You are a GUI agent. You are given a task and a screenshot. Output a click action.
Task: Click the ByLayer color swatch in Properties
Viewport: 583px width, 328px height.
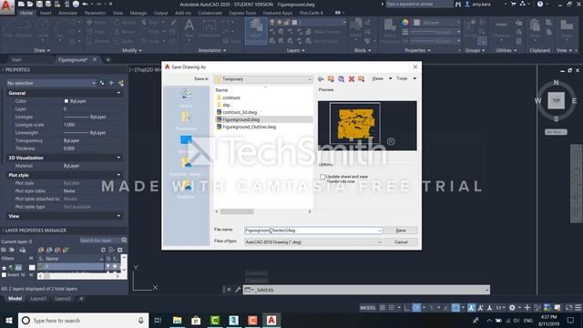point(66,101)
